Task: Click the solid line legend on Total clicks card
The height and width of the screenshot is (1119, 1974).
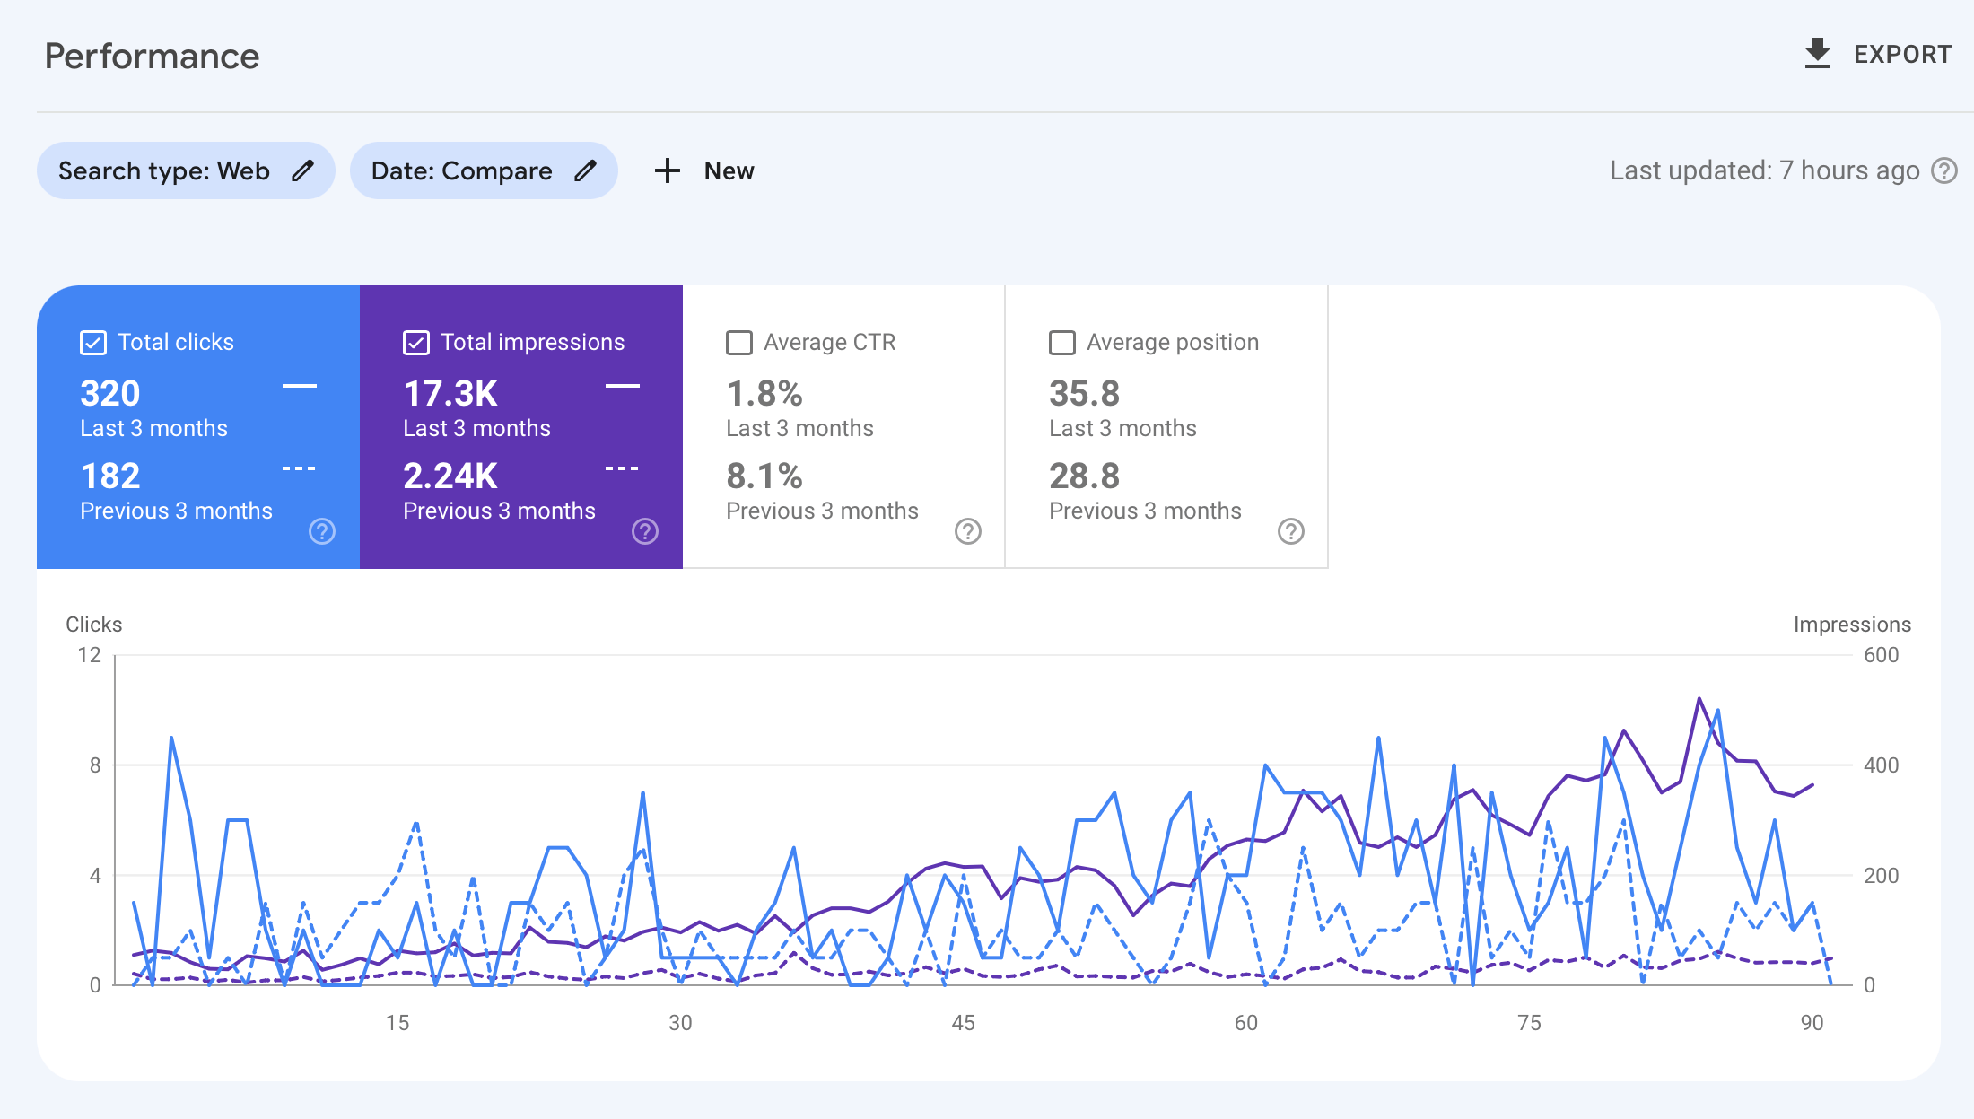Action: tap(301, 386)
